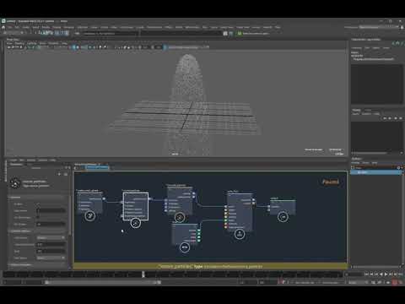Click the outliner search field
This screenshot has height=304, width=405.
click(x=374, y=167)
